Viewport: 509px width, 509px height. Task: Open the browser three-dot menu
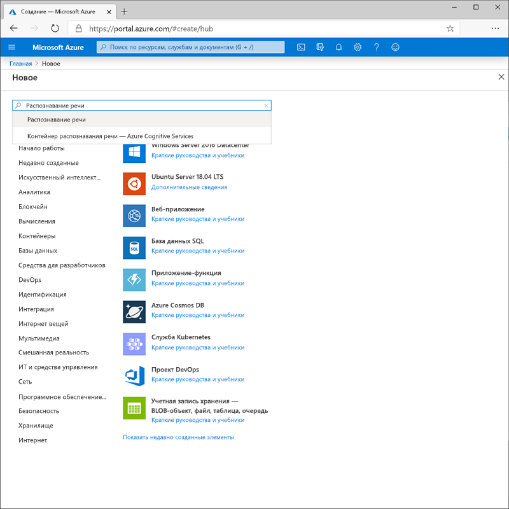495,29
